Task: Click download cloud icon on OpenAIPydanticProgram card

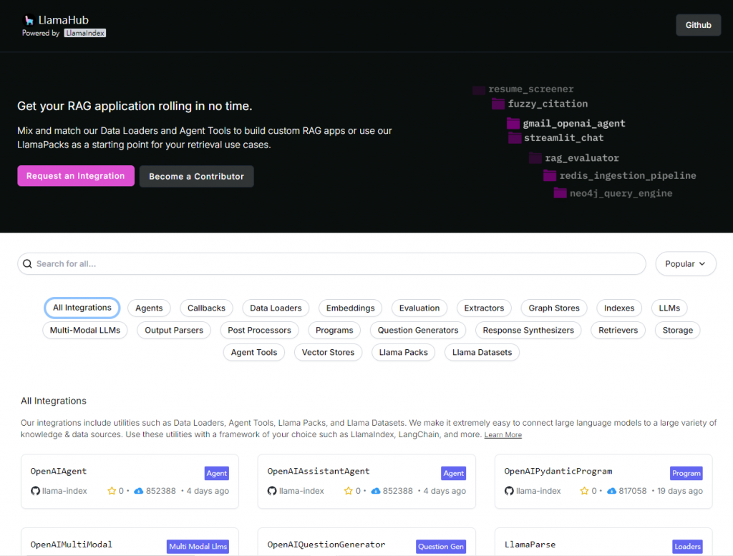Action: tap(611, 491)
